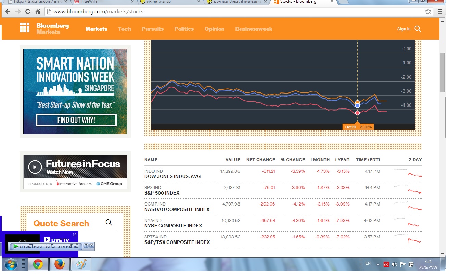The image size is (449, 274).
Task: Switch to the TrueWiFi tab
Action: click(x=103, y=2)
